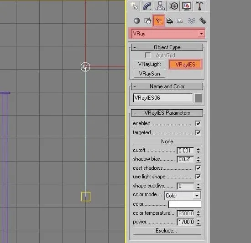This screenshot has height=243, width=251.
Task: Select the Space Warps wave icon
Action: (x=192, y=21)
